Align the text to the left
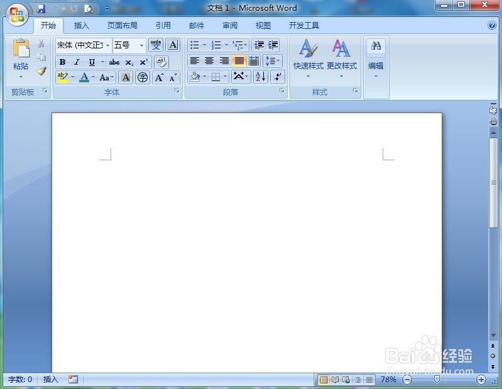Image resolution: width=502 pixels, height=389 pixels. coord(194,61)
